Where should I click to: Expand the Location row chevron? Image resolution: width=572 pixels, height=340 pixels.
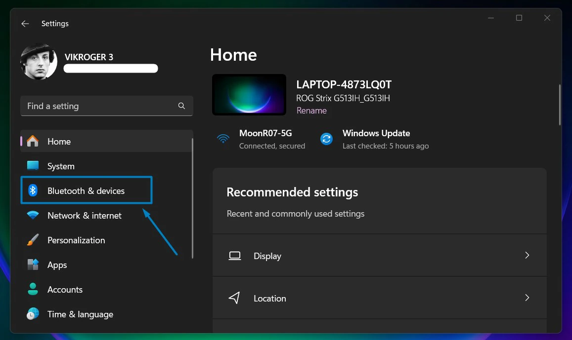[x=527, y=298]
